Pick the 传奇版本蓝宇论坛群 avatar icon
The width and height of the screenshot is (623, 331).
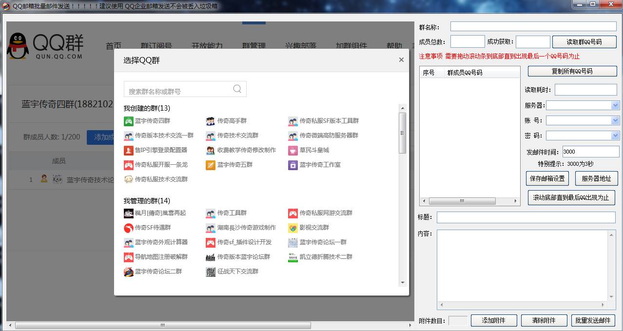pyautogui.click(x=211, y=257)
